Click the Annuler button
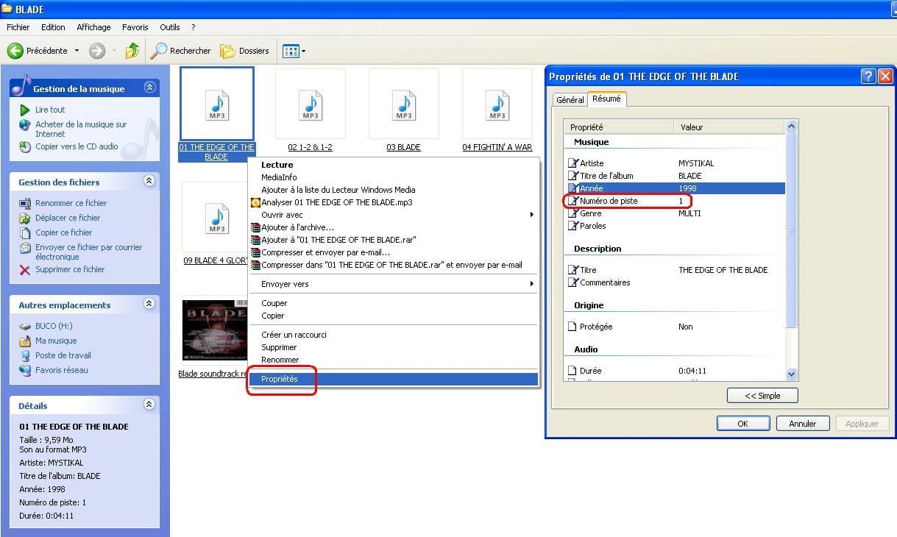Screen dimensions: 897x537 [803, 424]
